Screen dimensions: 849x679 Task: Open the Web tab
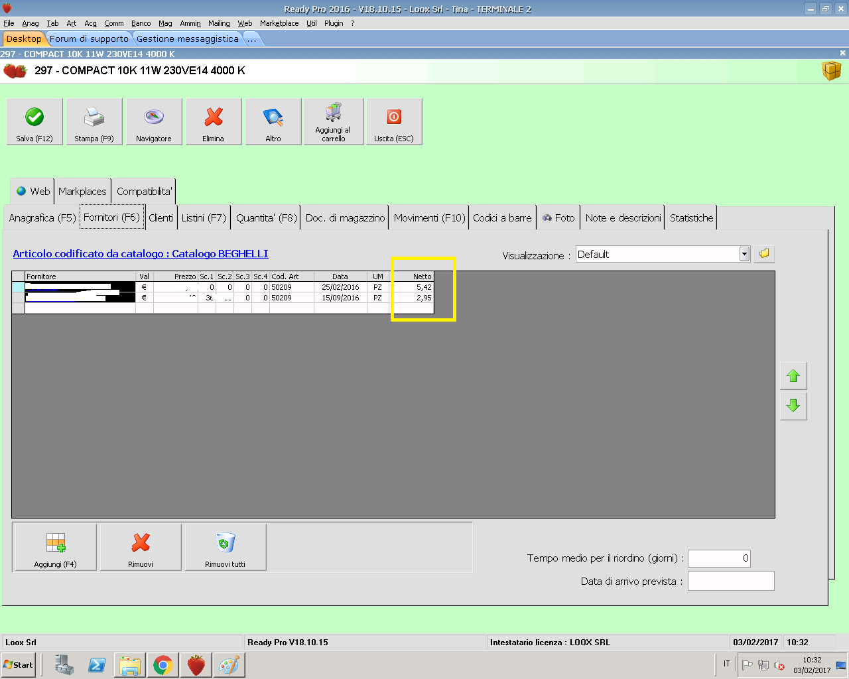coord(33,191)
